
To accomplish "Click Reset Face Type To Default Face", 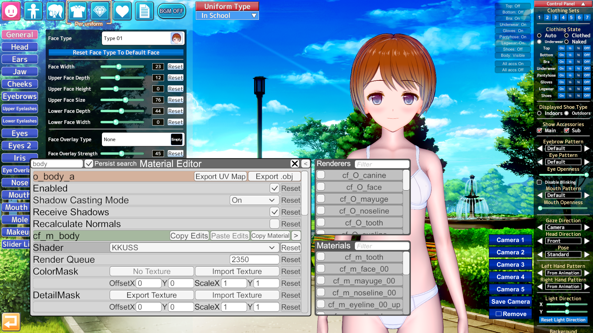I will point(116,52).
